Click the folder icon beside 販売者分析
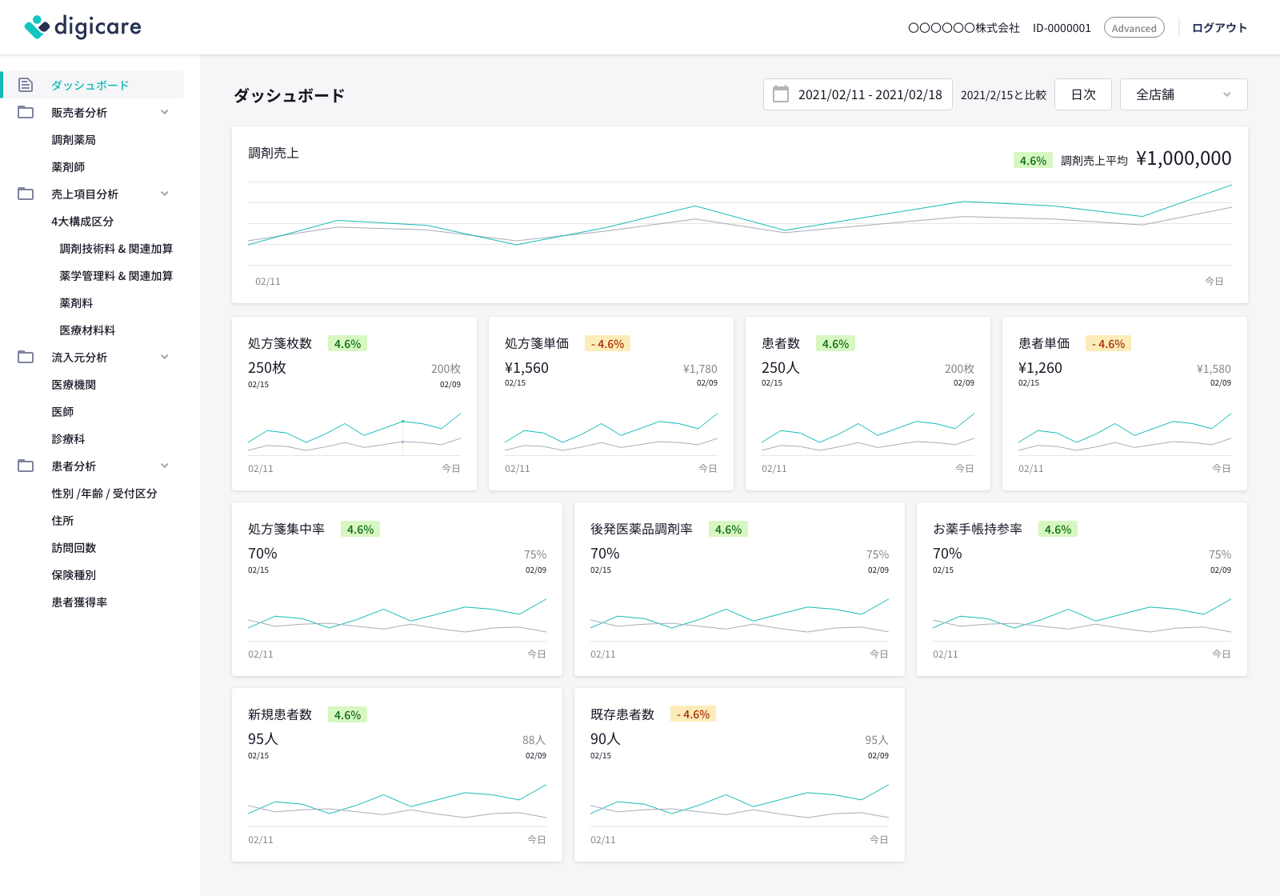 pos(26,112)
